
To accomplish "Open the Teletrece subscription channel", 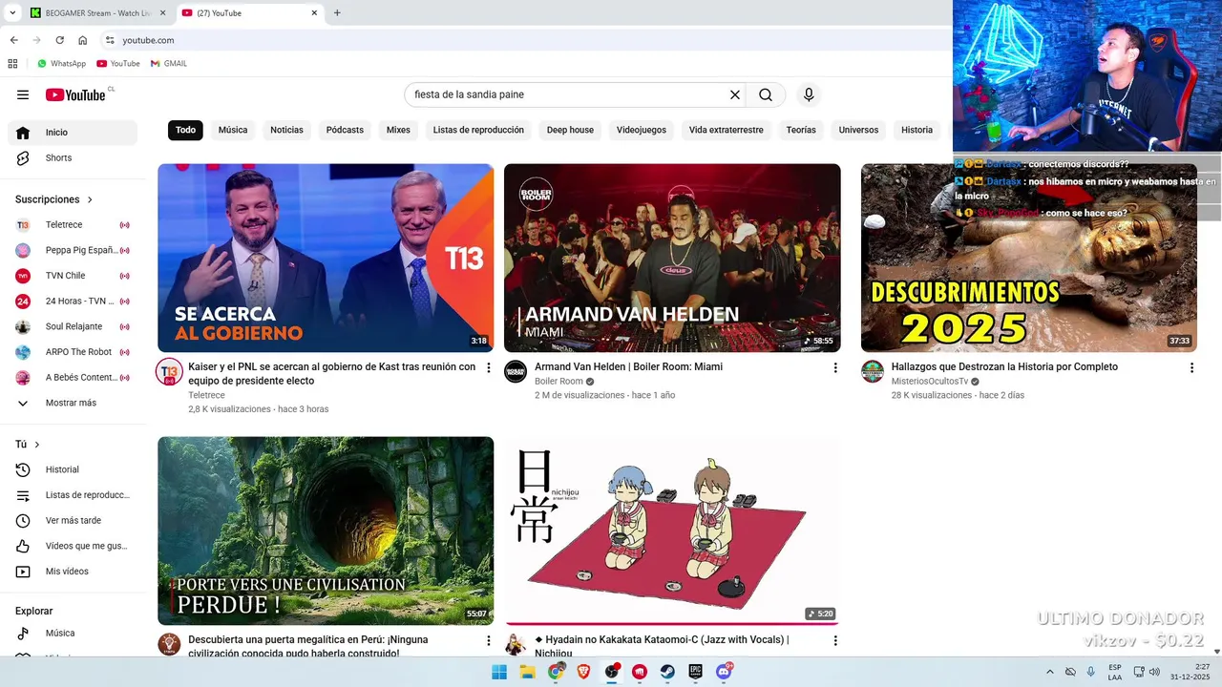I will (x=73, y=225).
